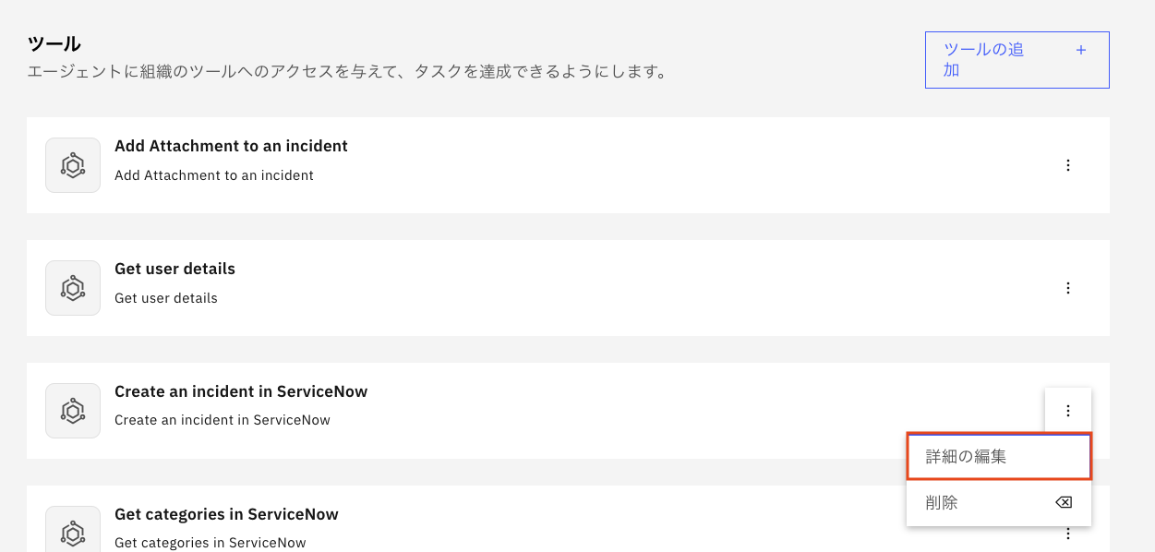Select the Get user details tool icon
The image size is (1155, 552).
coord(73,288)
